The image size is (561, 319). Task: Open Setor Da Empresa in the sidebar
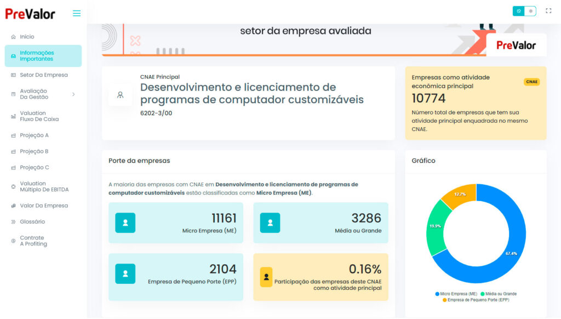tap(43, 75)
